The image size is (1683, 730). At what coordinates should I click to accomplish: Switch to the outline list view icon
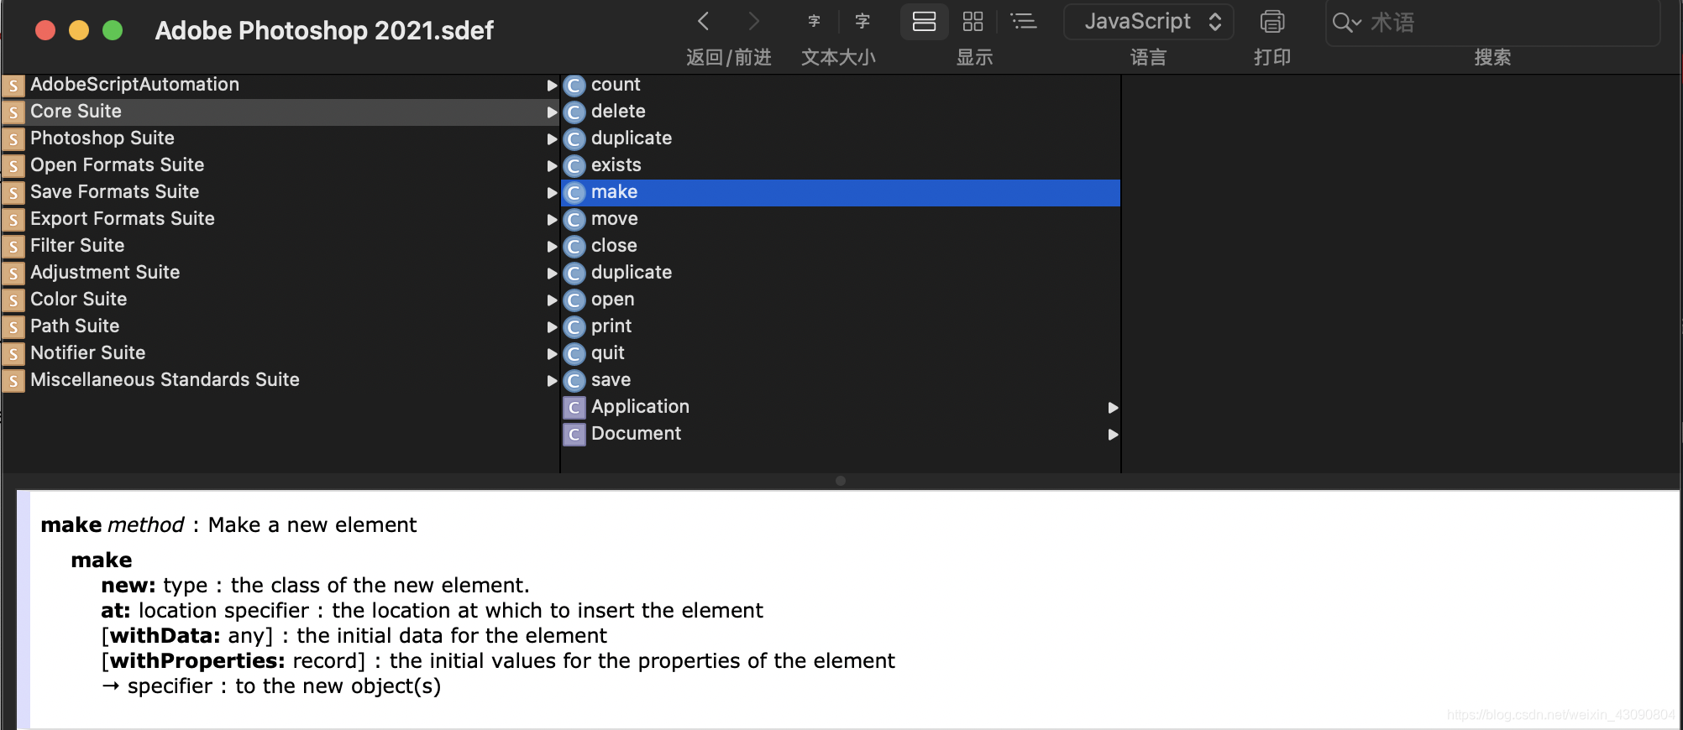tap(1023, 21)
